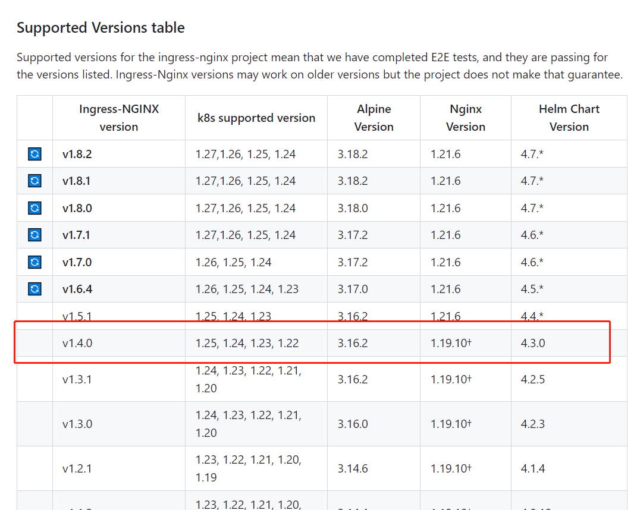This screenshot has width=637, height=510.
Task: Click k8s versions '1.25, 1.24, 1.23, 1.22' cell
Action: pos(256,343)
